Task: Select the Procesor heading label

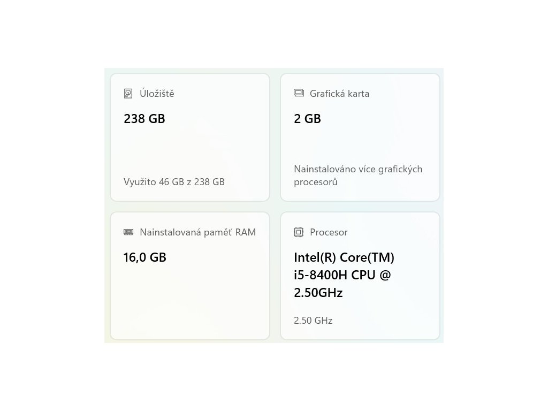Action: (x=329, y=232)
